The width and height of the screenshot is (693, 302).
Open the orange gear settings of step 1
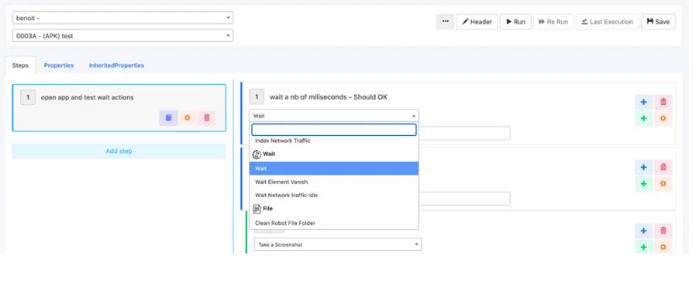188,117
